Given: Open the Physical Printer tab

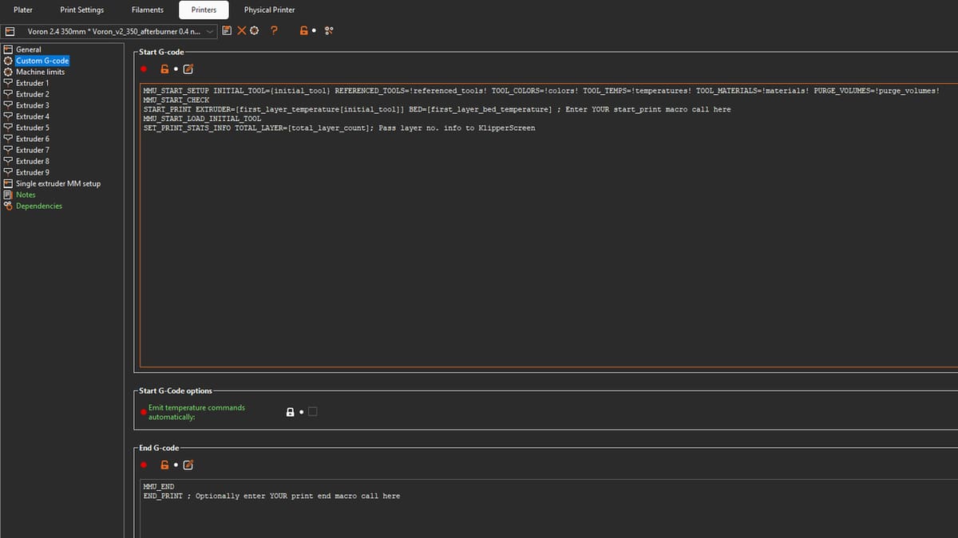Looking at the screenshot, I should 269,10.
